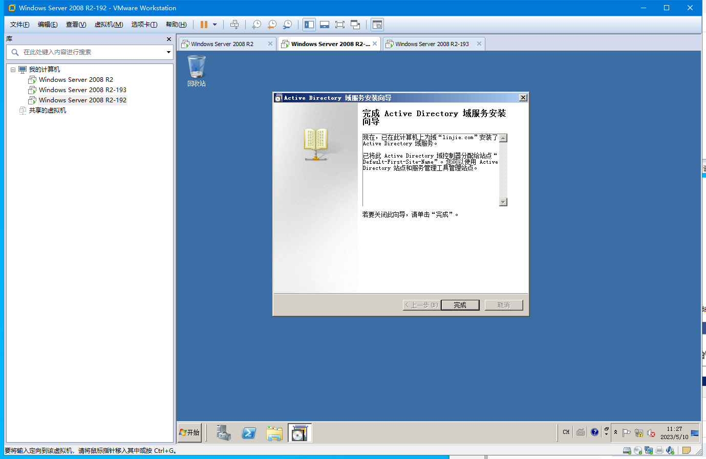The height and width of the screenshot is (459, 706).
Task: Collapse the 我的计算机 tree node
Action: pyautogui.click(x=13, y=70)
